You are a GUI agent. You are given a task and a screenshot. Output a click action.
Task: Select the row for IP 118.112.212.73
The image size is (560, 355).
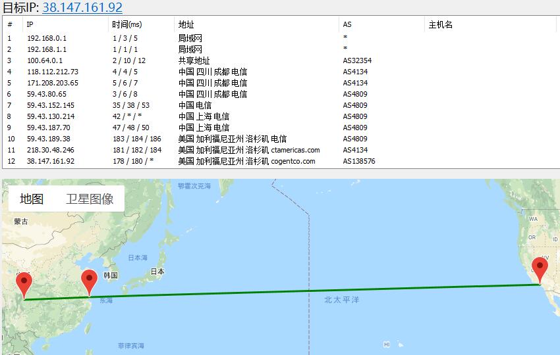click(x=53, y=72)
